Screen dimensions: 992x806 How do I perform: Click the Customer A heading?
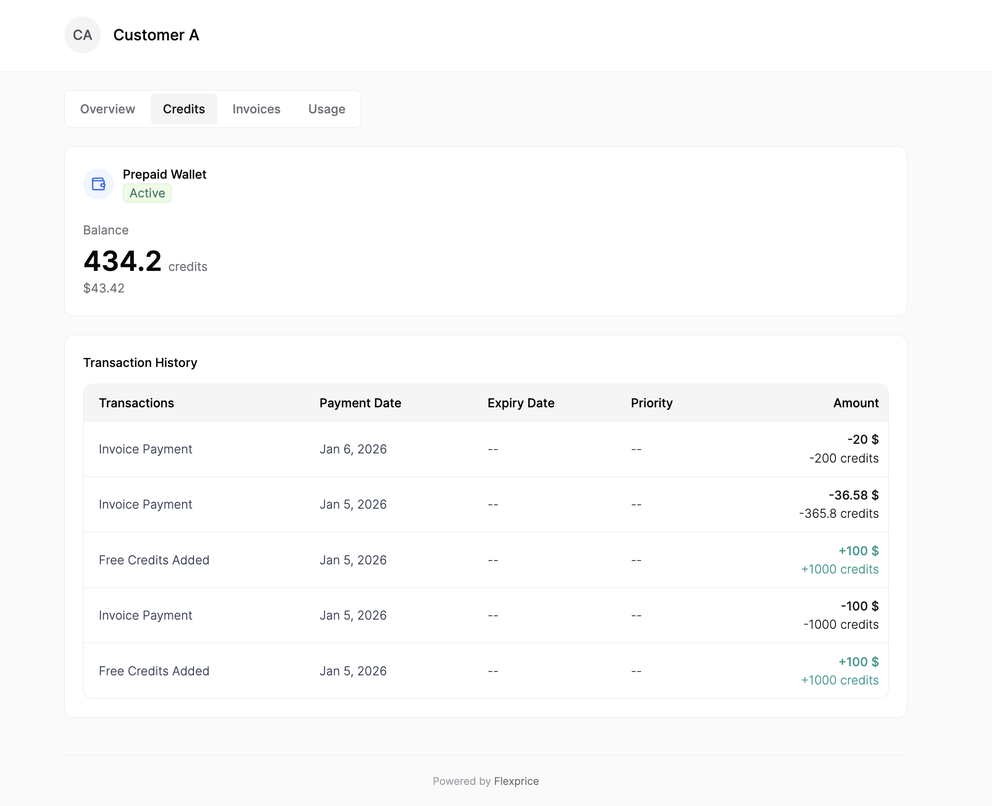(x=156, y=35)
